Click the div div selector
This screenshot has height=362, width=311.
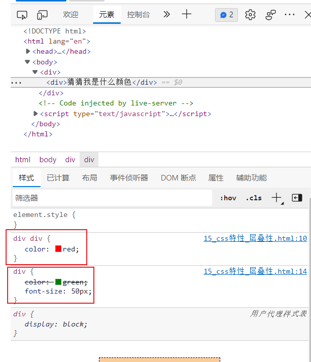(28, 238)
